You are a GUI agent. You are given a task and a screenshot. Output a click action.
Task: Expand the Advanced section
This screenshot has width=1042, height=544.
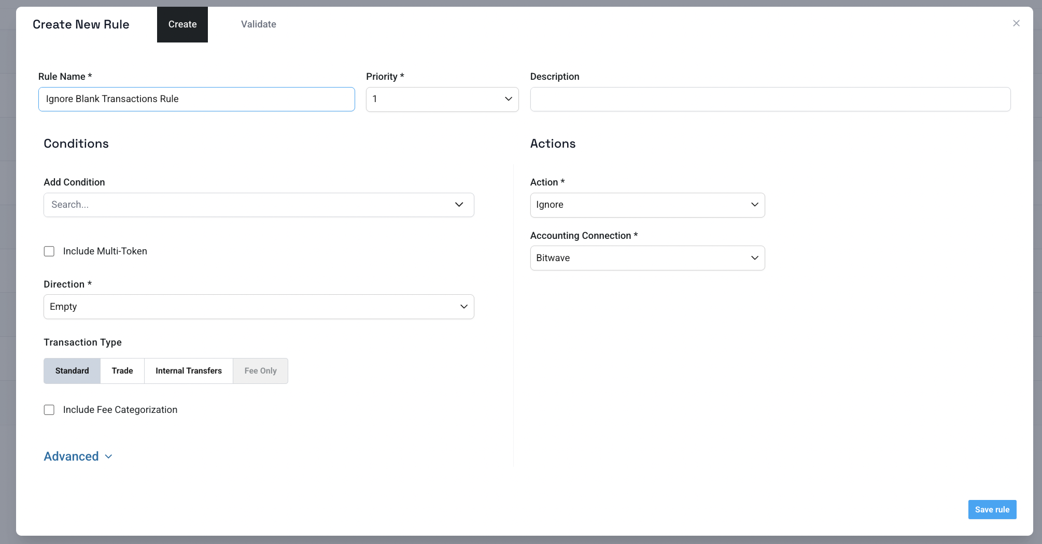[x=72, y=456]
